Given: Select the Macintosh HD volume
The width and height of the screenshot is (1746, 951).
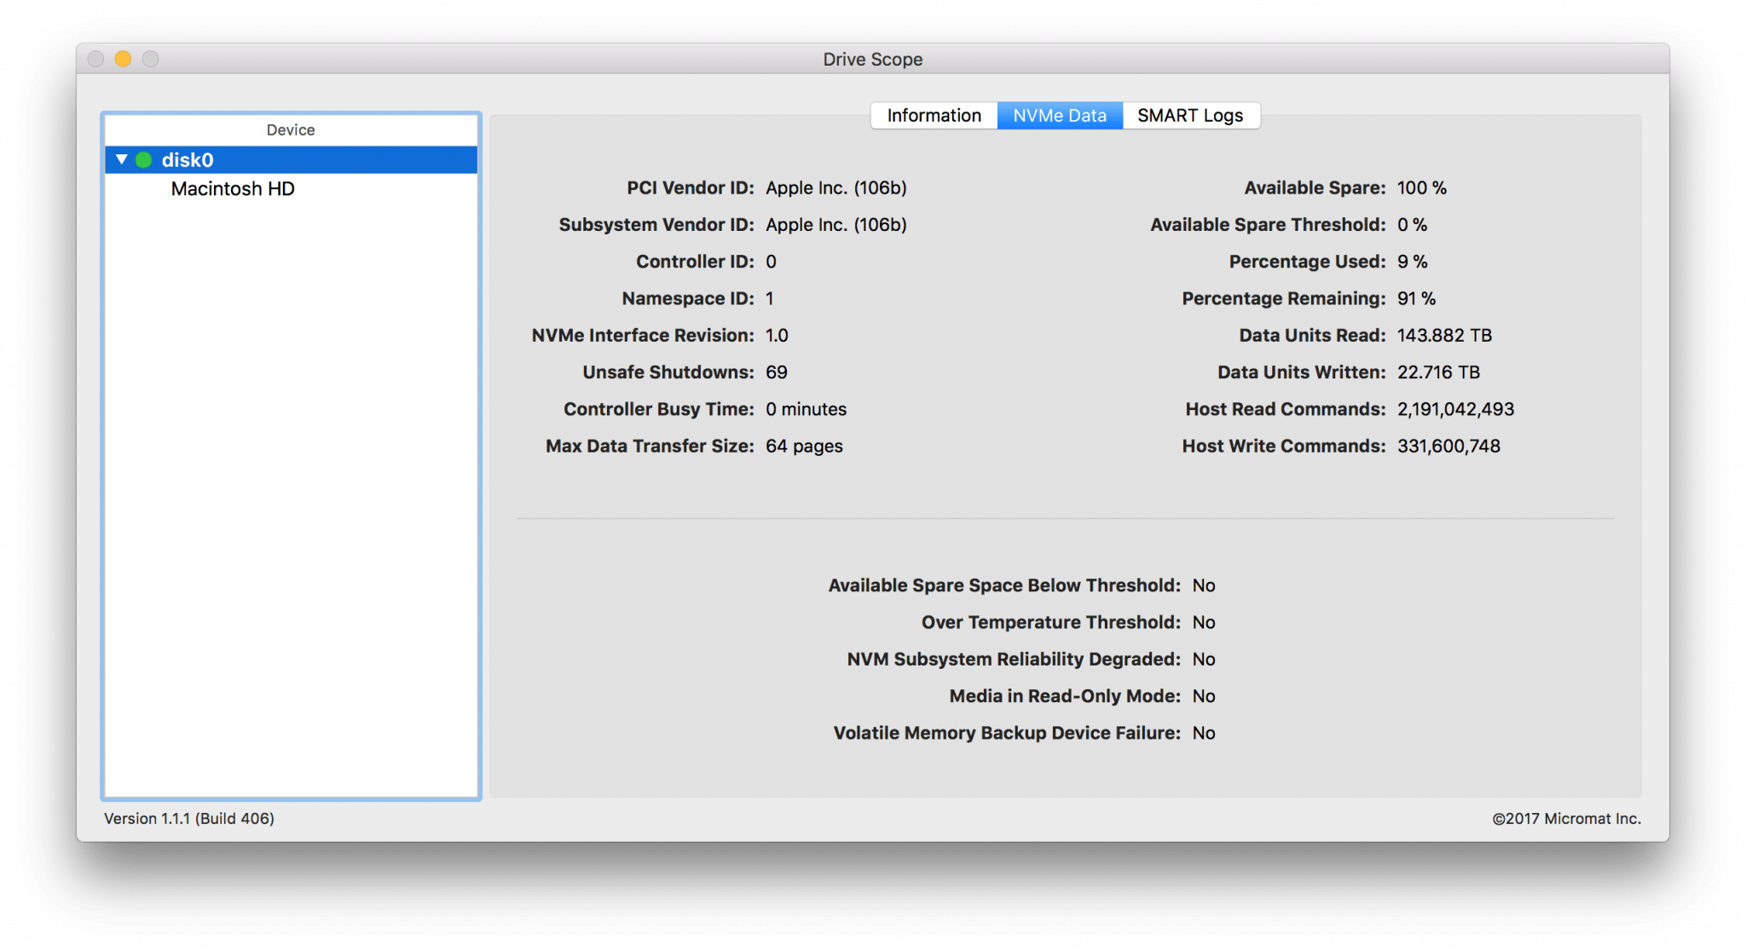Looking at the screenshot, I should click(233, 188).
